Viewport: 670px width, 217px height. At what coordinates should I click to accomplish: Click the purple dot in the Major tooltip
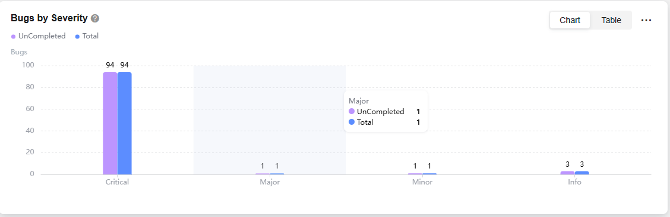[352, 112]
